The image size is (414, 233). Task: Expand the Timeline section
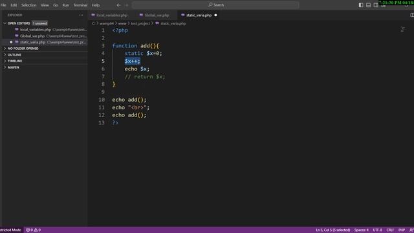point(15,61)
